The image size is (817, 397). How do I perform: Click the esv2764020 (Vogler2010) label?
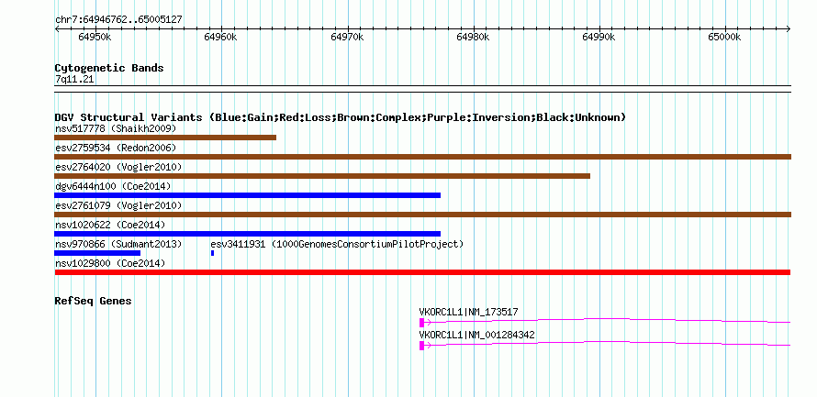click(x=118, y=167)
